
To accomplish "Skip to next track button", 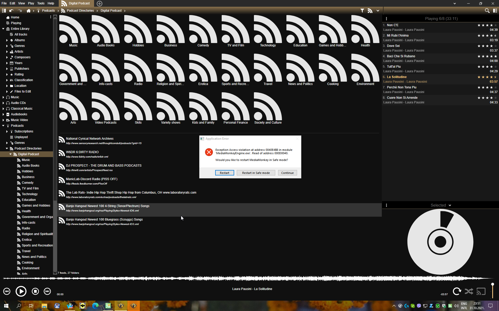I will point(47,291).
